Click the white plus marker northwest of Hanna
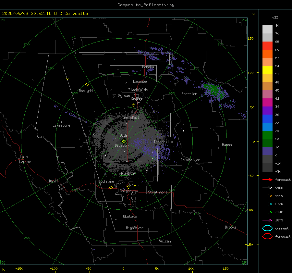This screenshot has width=292, height=273. coord(183,130)
